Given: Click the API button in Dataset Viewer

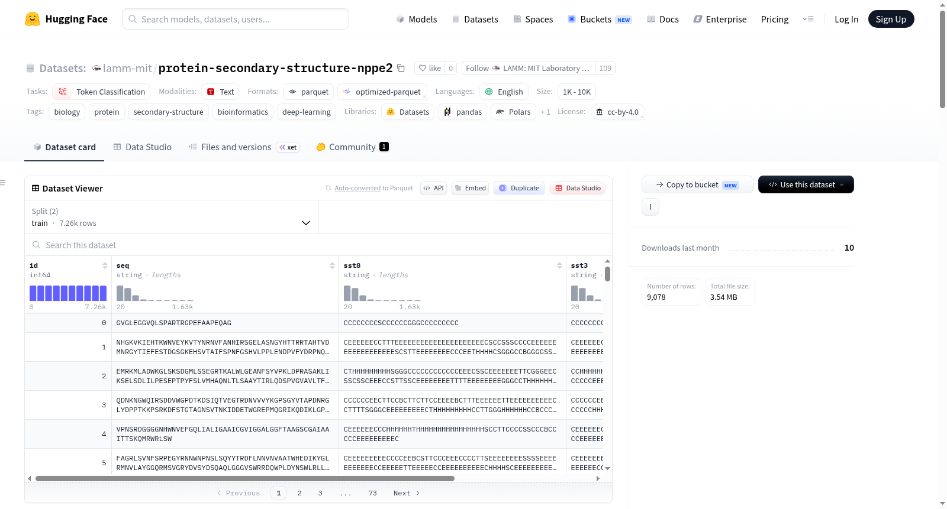Looking at the screenshot, I should 433,188.
